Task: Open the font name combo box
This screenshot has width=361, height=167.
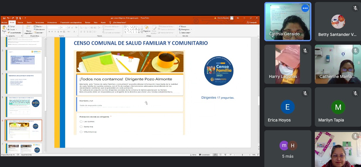Action: [54, 27]
